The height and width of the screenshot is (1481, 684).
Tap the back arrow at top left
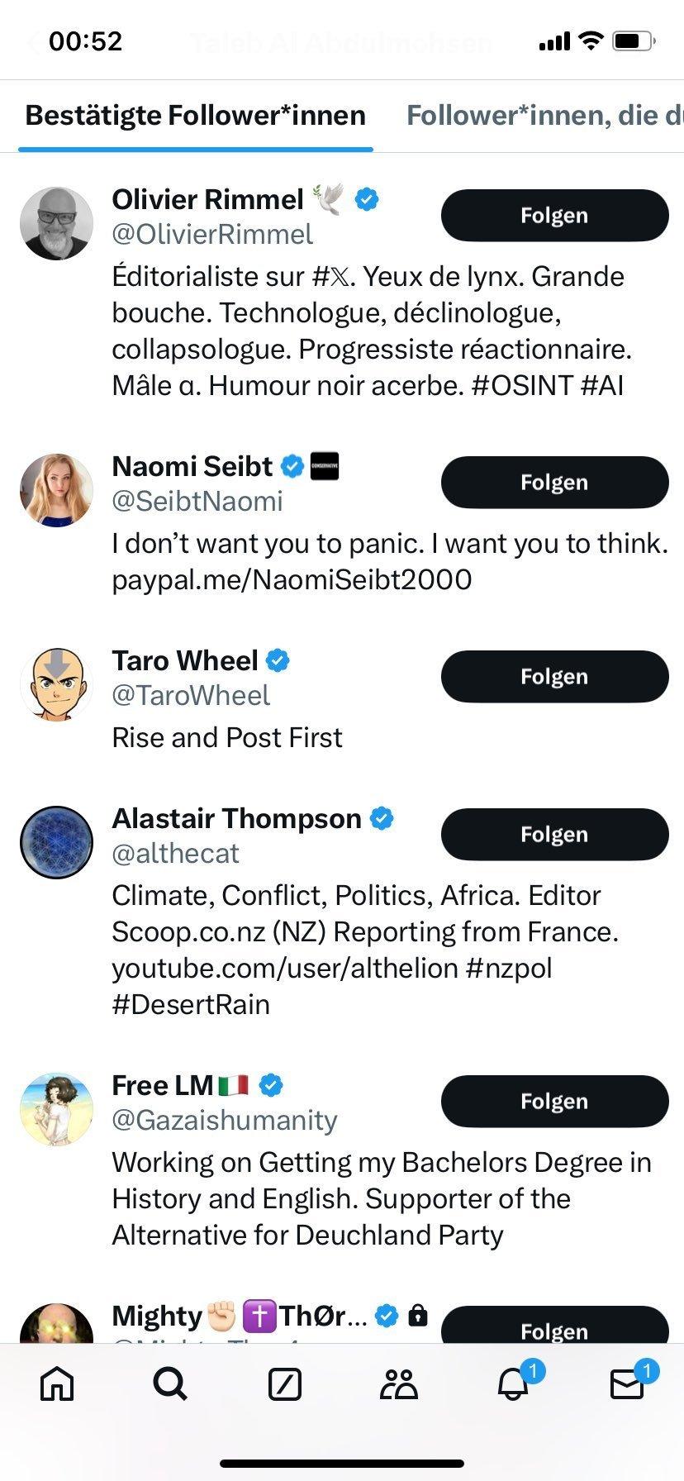pos(33,42)
